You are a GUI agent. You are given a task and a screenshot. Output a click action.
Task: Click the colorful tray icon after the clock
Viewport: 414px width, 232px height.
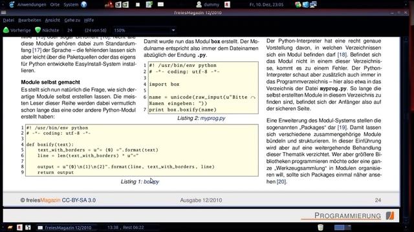298,5
